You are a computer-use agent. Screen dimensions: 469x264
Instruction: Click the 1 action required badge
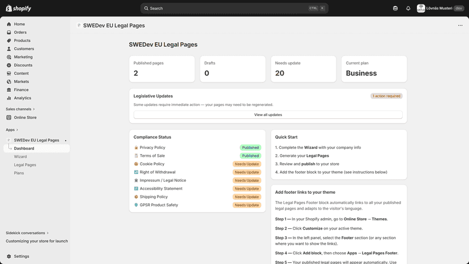(x=386, y=96)
